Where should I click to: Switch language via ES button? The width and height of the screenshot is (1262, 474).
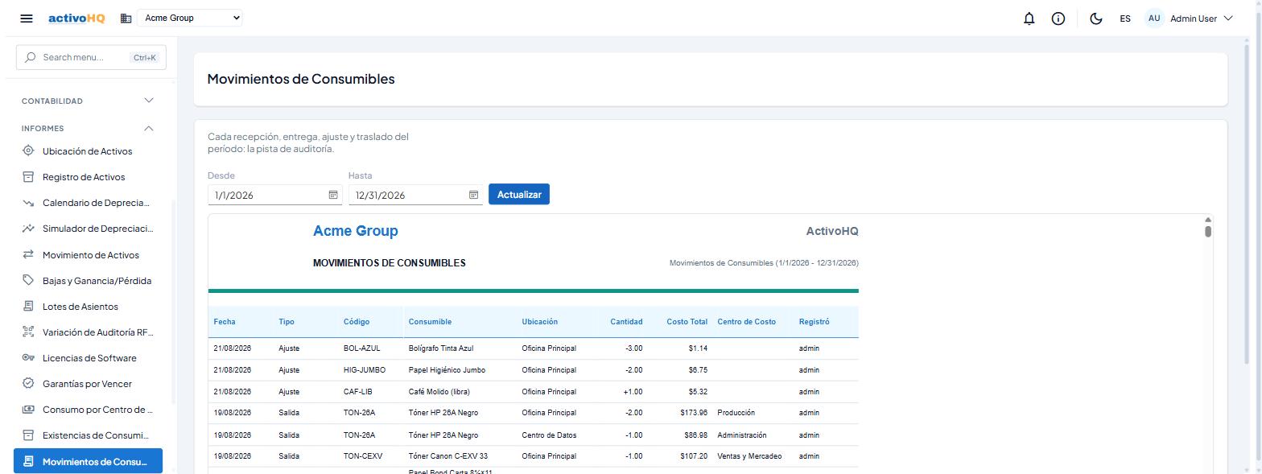coord(1125,19)
